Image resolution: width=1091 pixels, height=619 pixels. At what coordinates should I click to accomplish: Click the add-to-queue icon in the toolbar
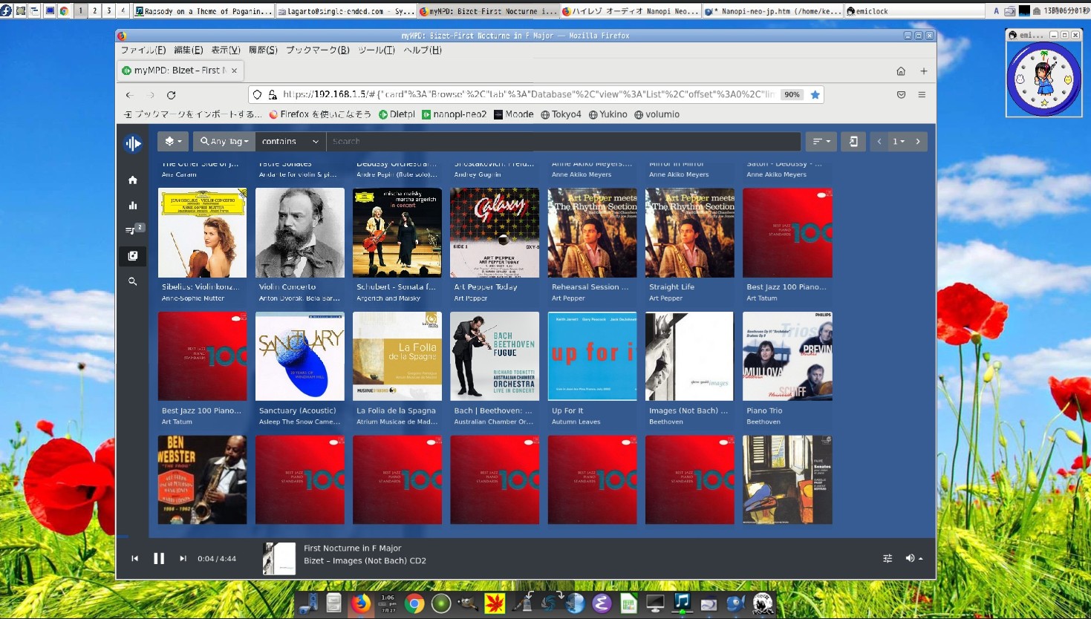(x=853, y=141)
